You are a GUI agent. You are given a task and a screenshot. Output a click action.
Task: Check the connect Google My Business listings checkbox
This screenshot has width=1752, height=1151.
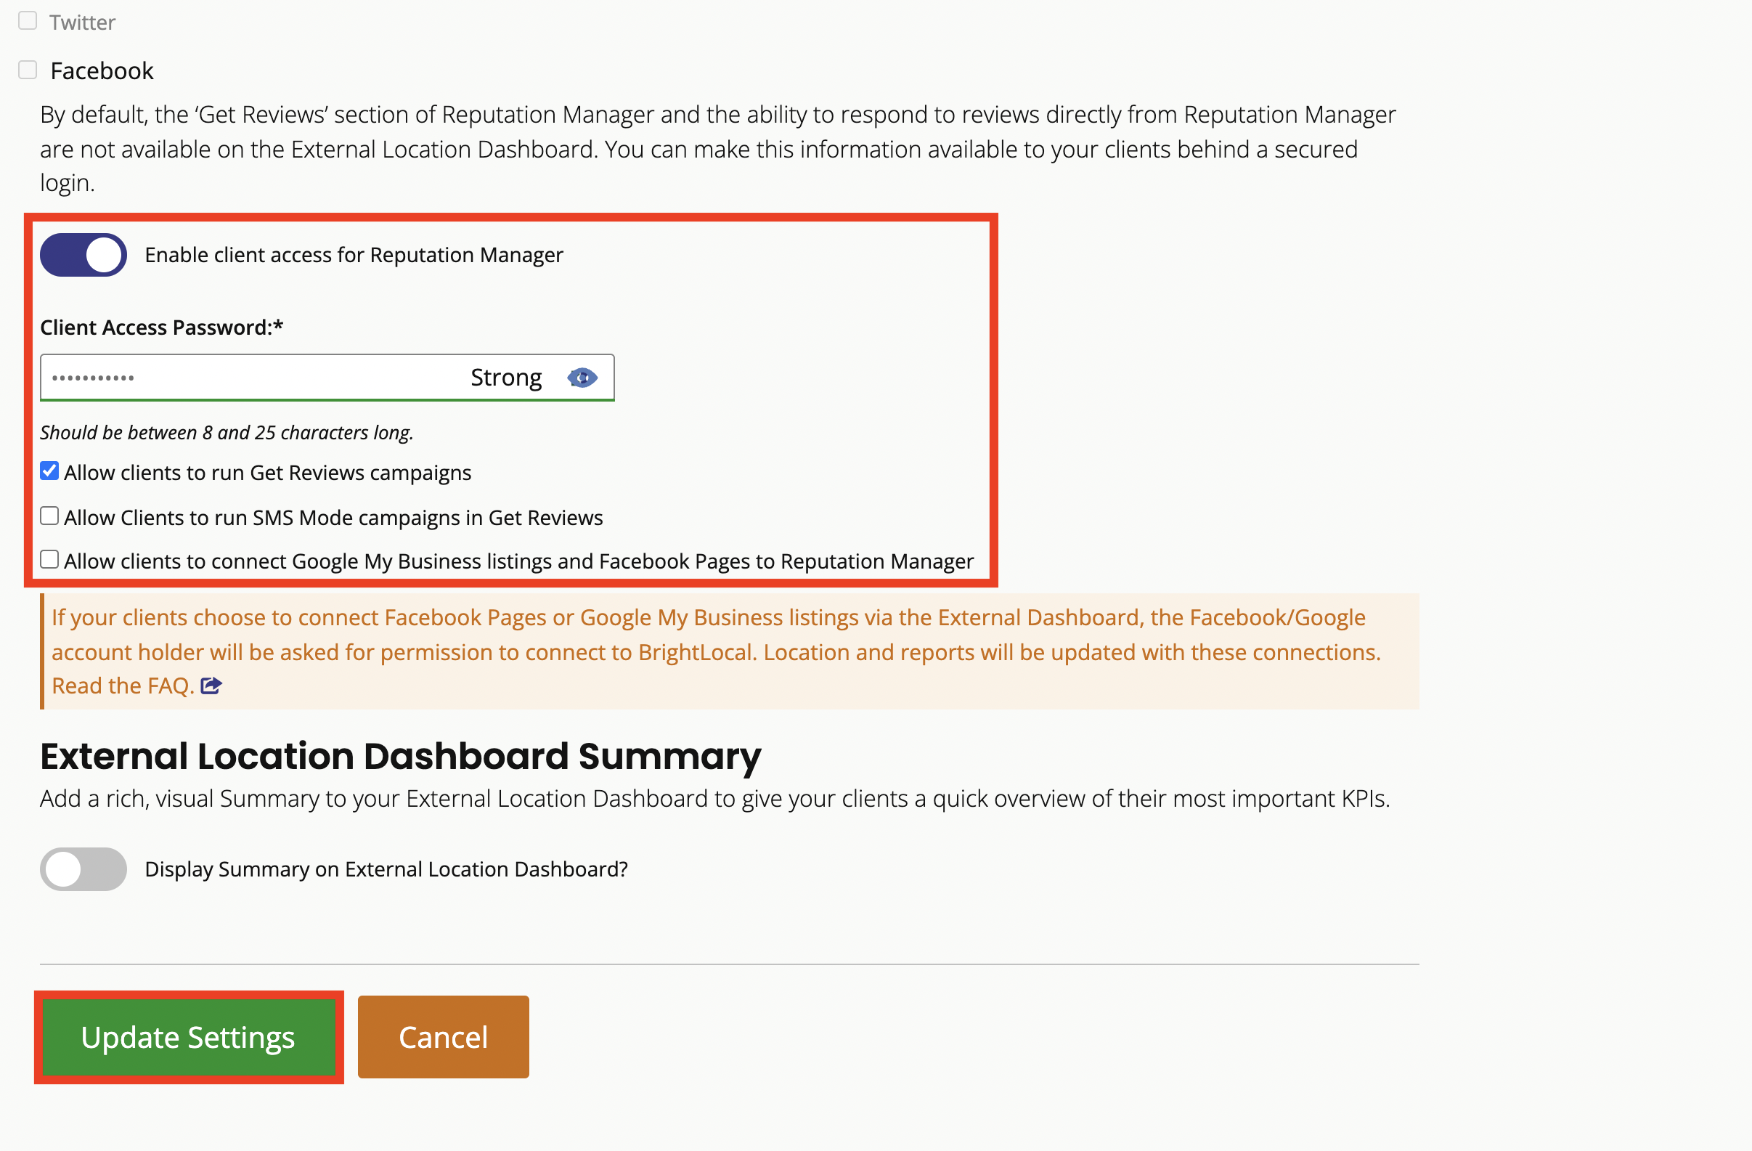click(x=49, y=560)
